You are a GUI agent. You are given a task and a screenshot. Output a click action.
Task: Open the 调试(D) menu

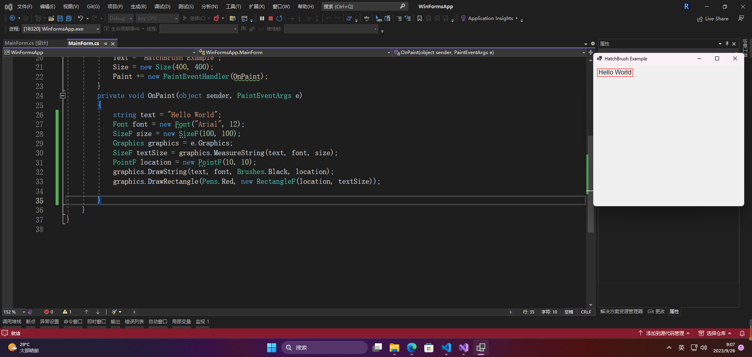click(162, 7)
